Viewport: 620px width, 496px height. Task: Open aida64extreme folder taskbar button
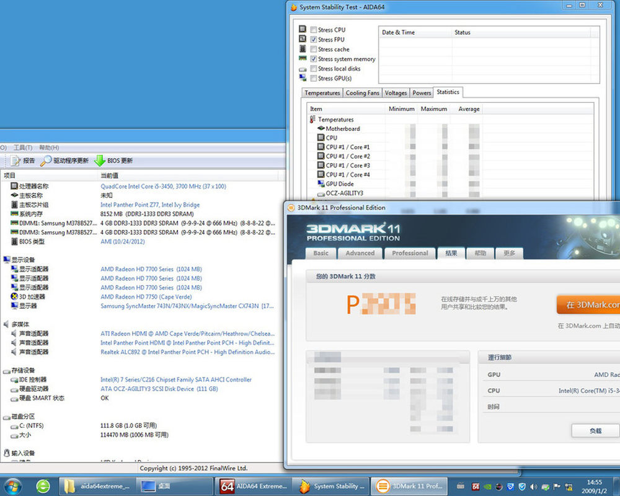97,486
